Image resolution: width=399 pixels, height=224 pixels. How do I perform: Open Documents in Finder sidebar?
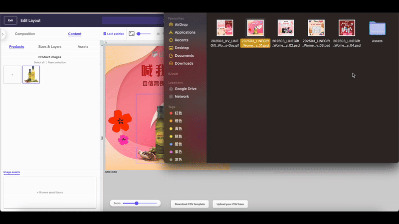181,56
